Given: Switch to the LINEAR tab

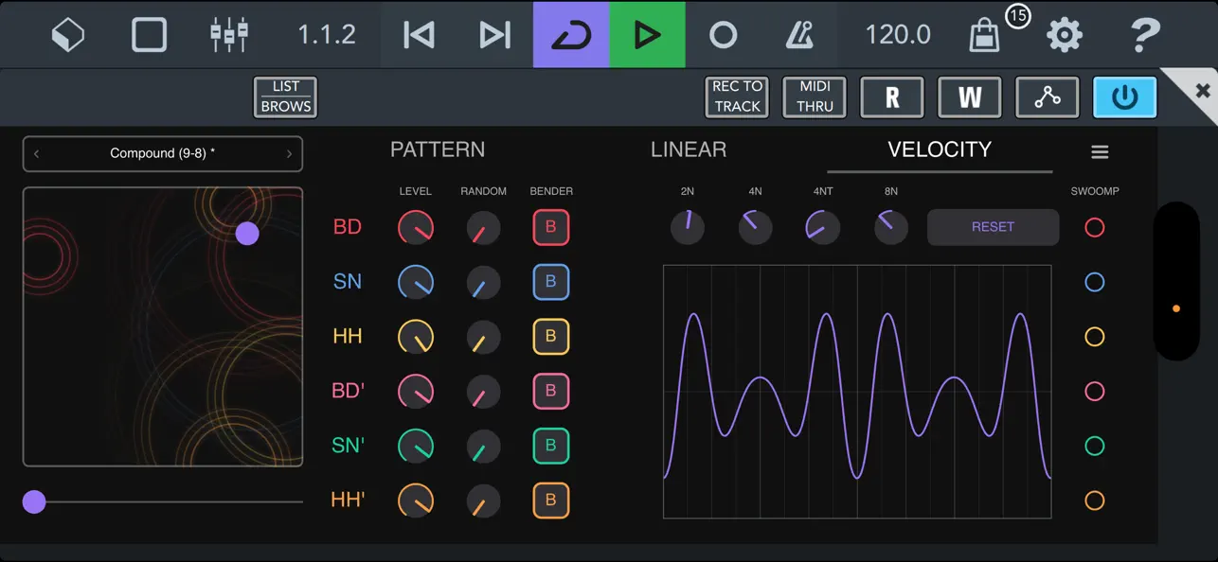Looking at the screenshot, I should tap(689, 149).
